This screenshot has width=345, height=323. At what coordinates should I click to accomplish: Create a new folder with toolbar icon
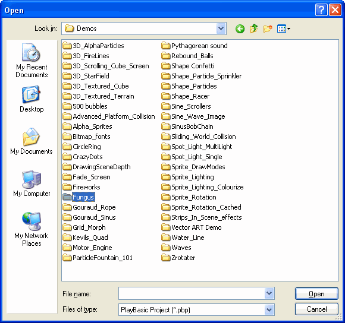268,28
